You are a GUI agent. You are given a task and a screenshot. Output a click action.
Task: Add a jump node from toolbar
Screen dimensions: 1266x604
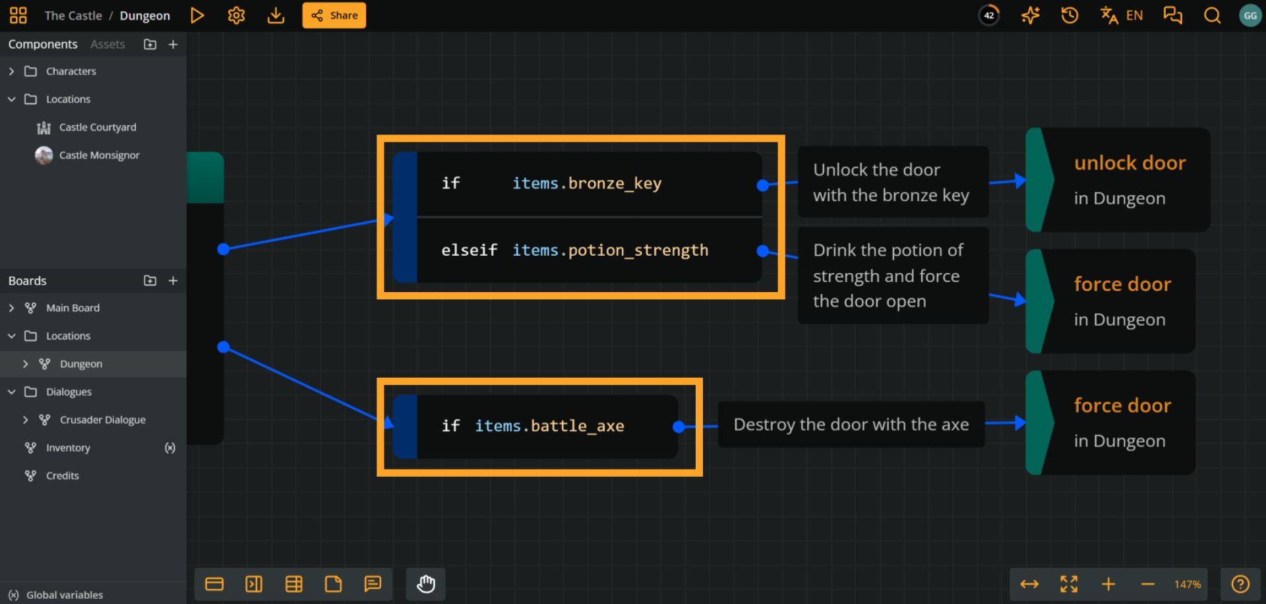tap(254, 584)
